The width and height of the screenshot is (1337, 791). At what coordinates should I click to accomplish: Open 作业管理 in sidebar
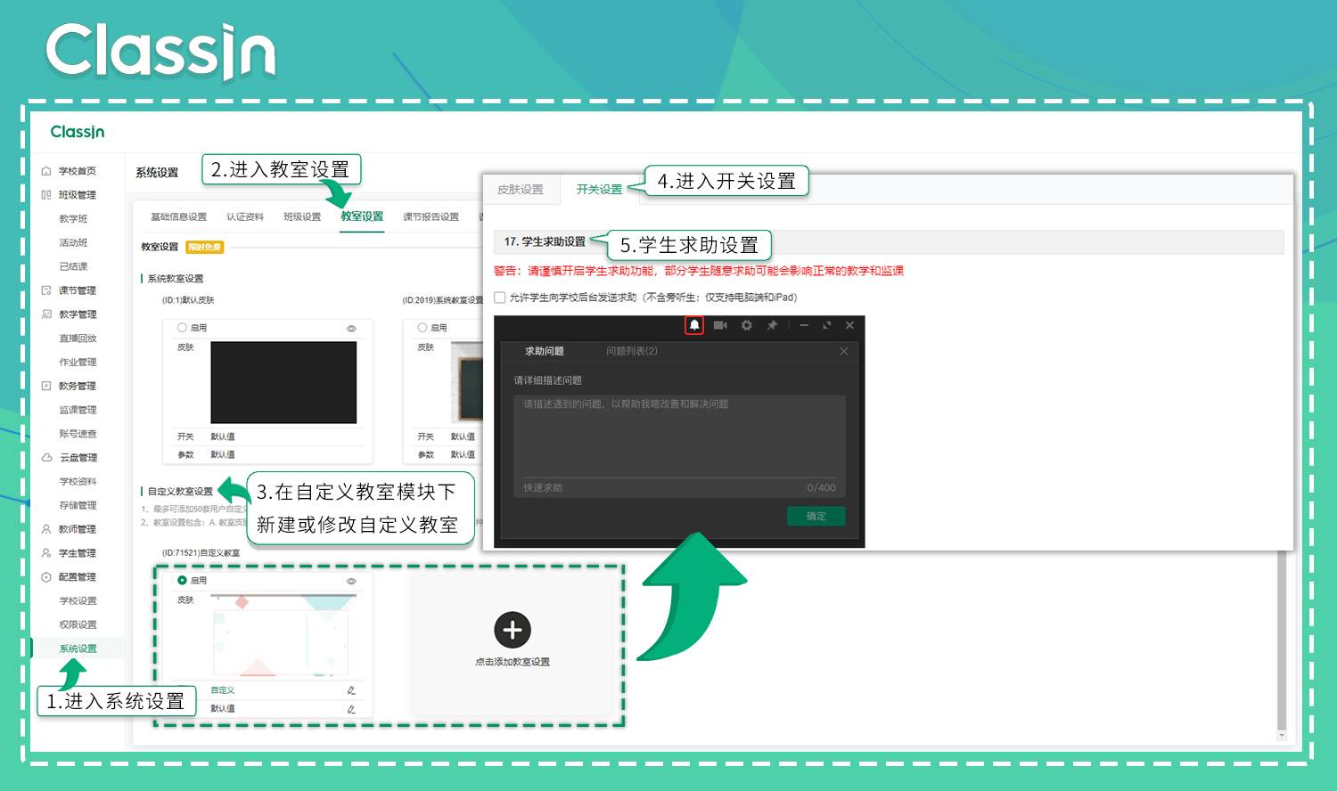coord(78,363)
